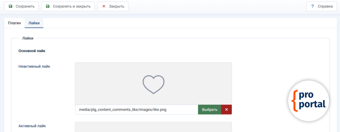
Task: Select the Лайки tab
Action: (34, 23)
